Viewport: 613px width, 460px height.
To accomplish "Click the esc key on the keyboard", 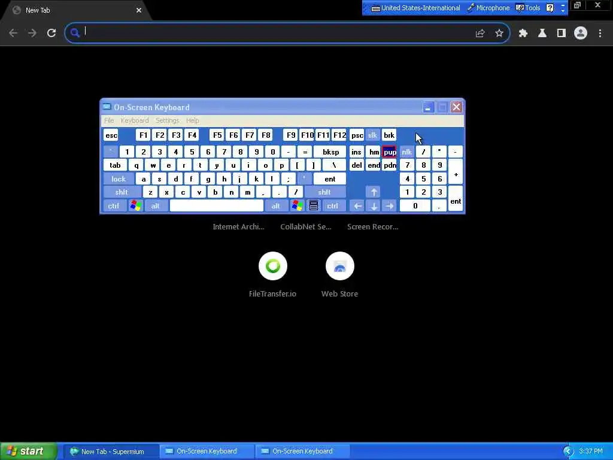I will coord(111,135).
